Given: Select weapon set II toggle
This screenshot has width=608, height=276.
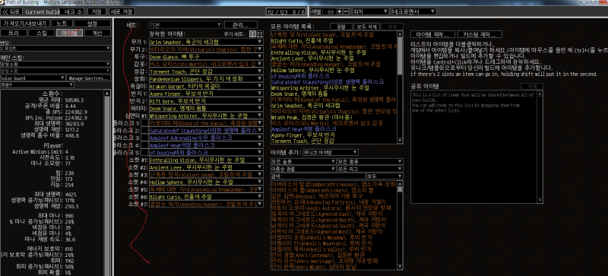Looking at the screenshot, I should [260, 34].
